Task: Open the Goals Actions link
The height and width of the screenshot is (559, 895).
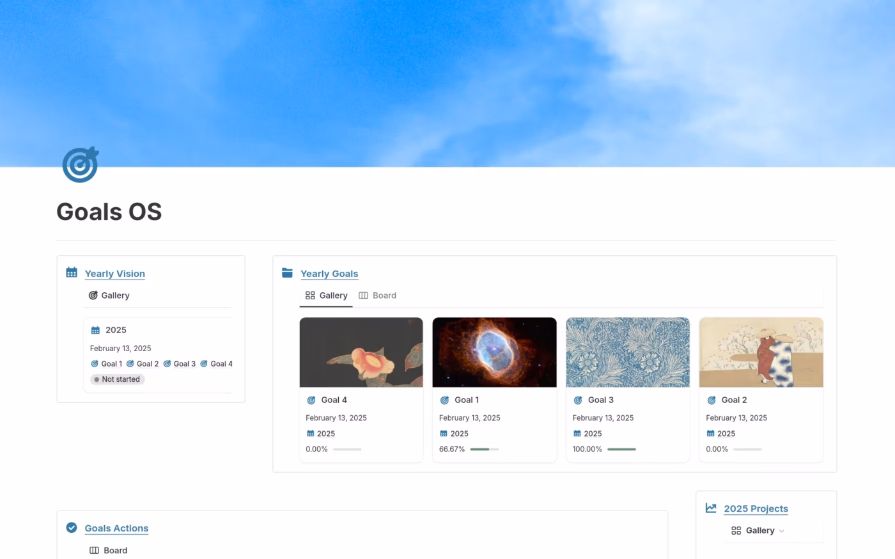Action: [x=116, y=528]
